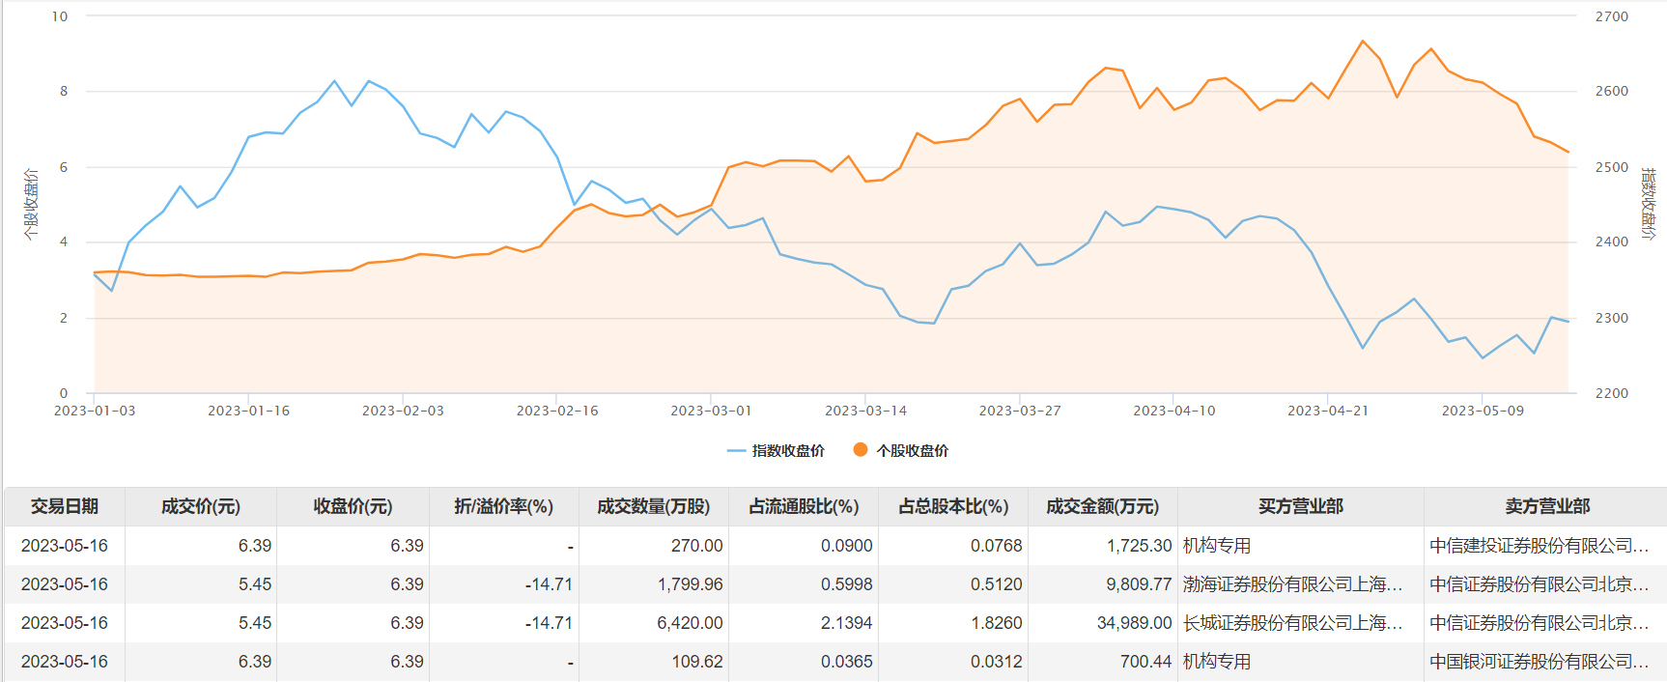Click the 买方营业部 column header
The height and width of the screenshot is (682, 1667).
[x=1300, y=506]
